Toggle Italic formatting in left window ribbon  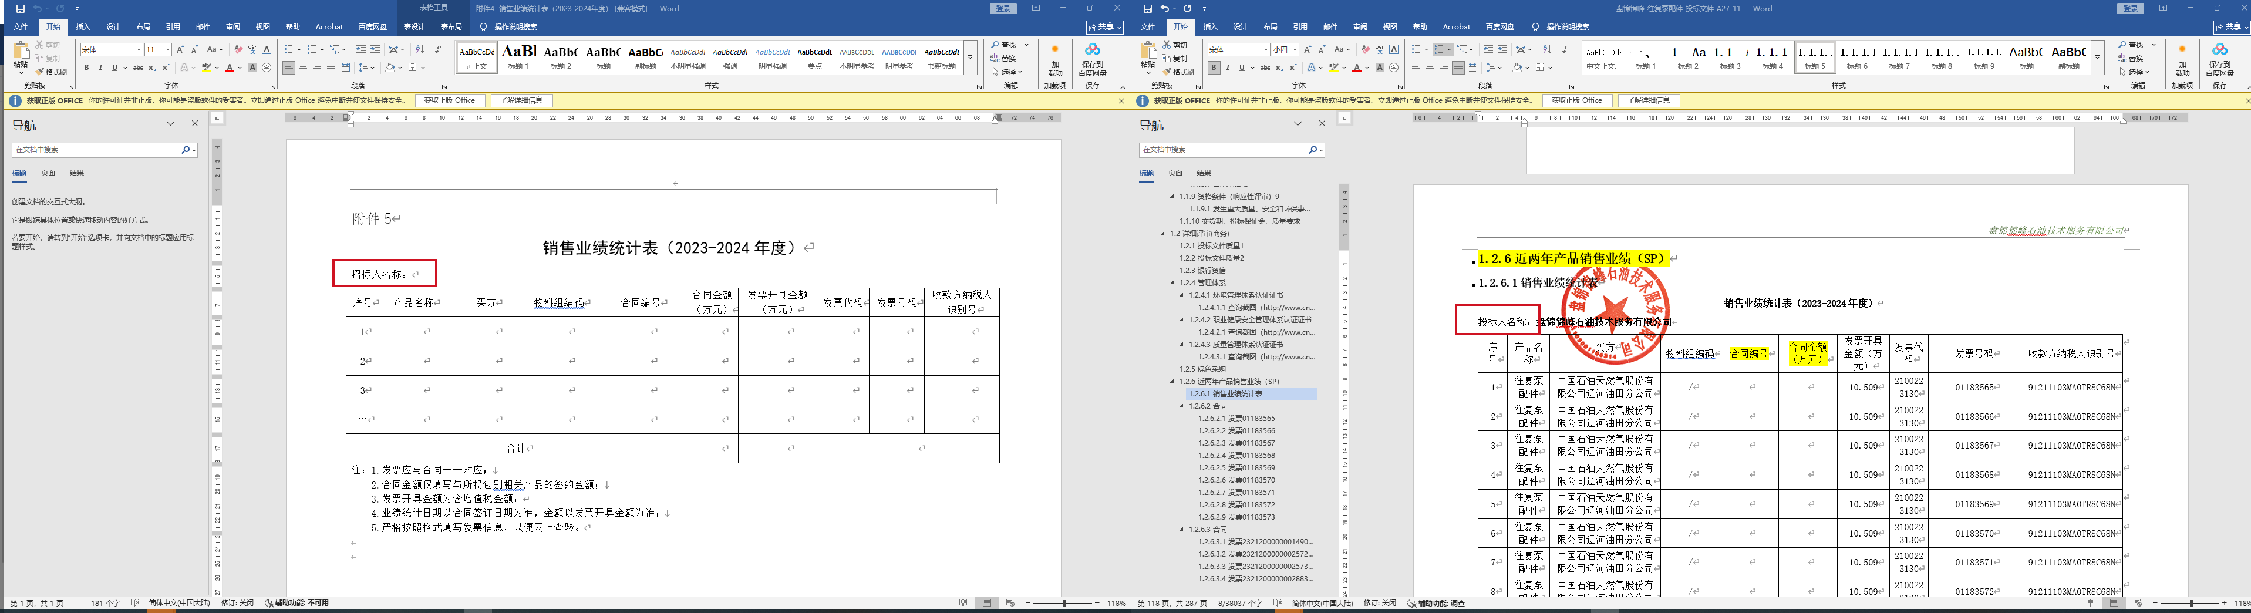click(x=100, y=68)
